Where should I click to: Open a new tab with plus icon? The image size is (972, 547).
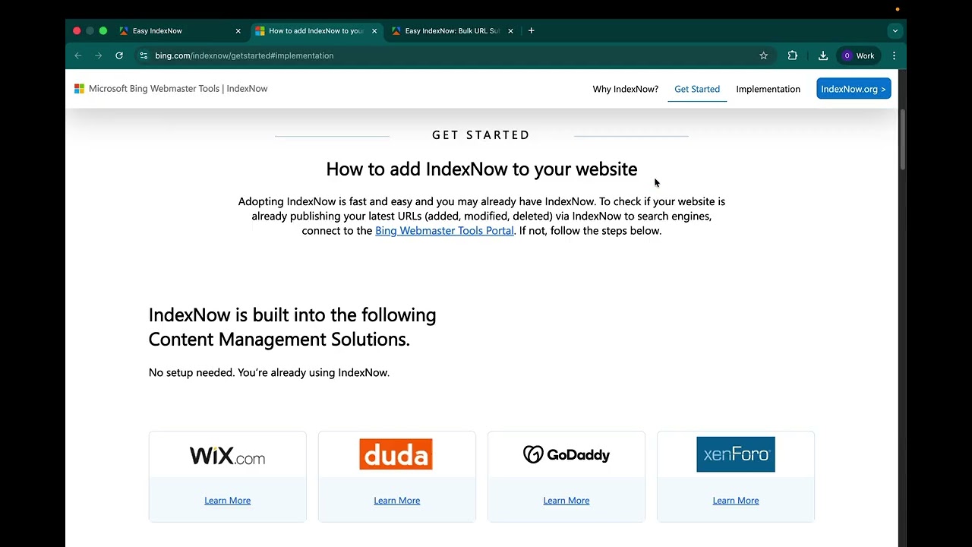tap(532, 30)
